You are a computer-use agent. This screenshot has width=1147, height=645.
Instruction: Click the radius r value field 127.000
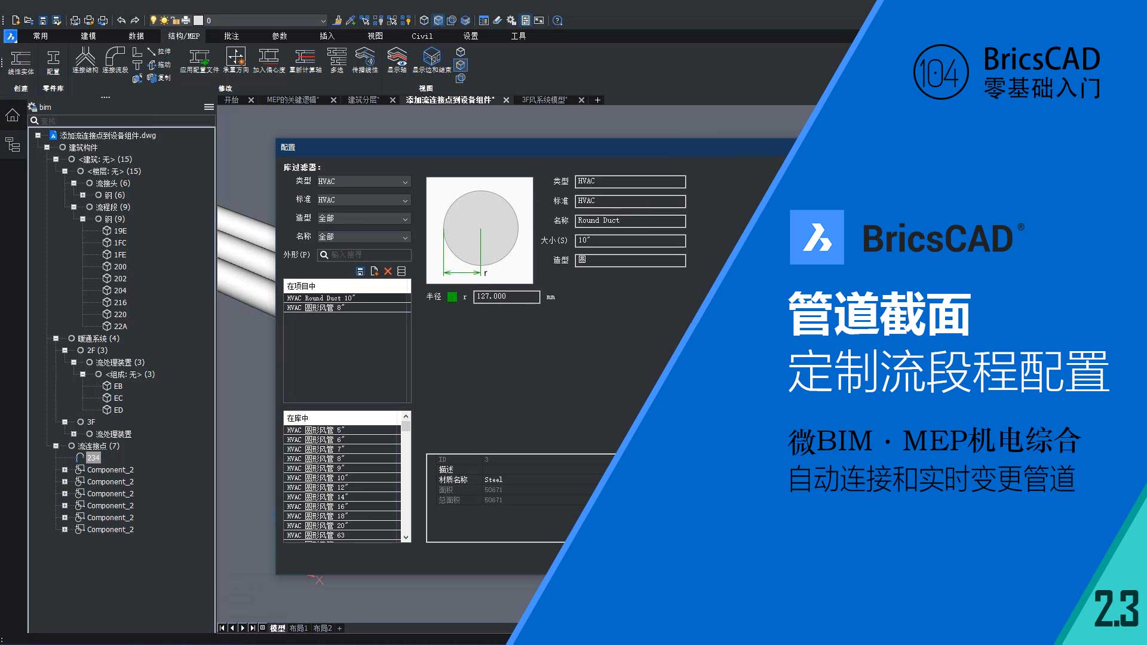click(x=505, y=297)
